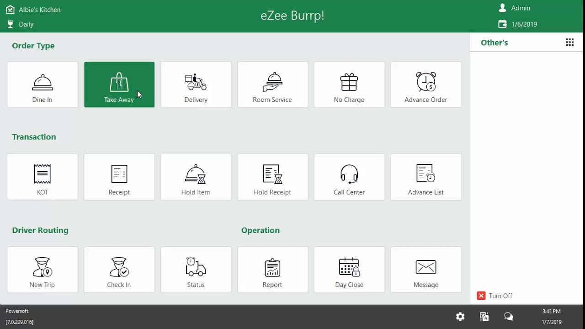Run the Day Close operation

350,270
